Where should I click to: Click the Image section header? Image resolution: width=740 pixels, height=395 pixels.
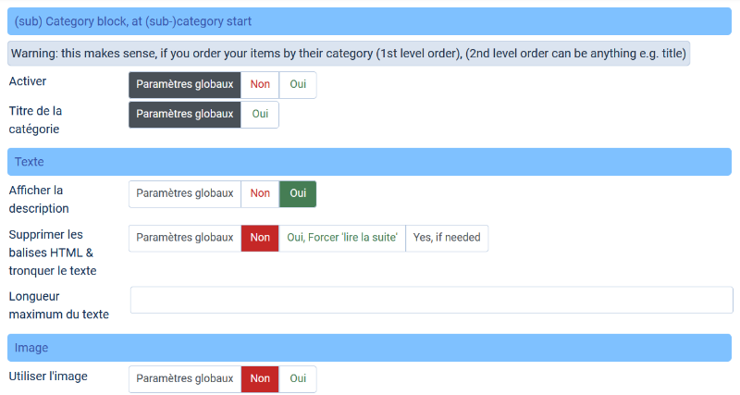[x=369, y=348]
